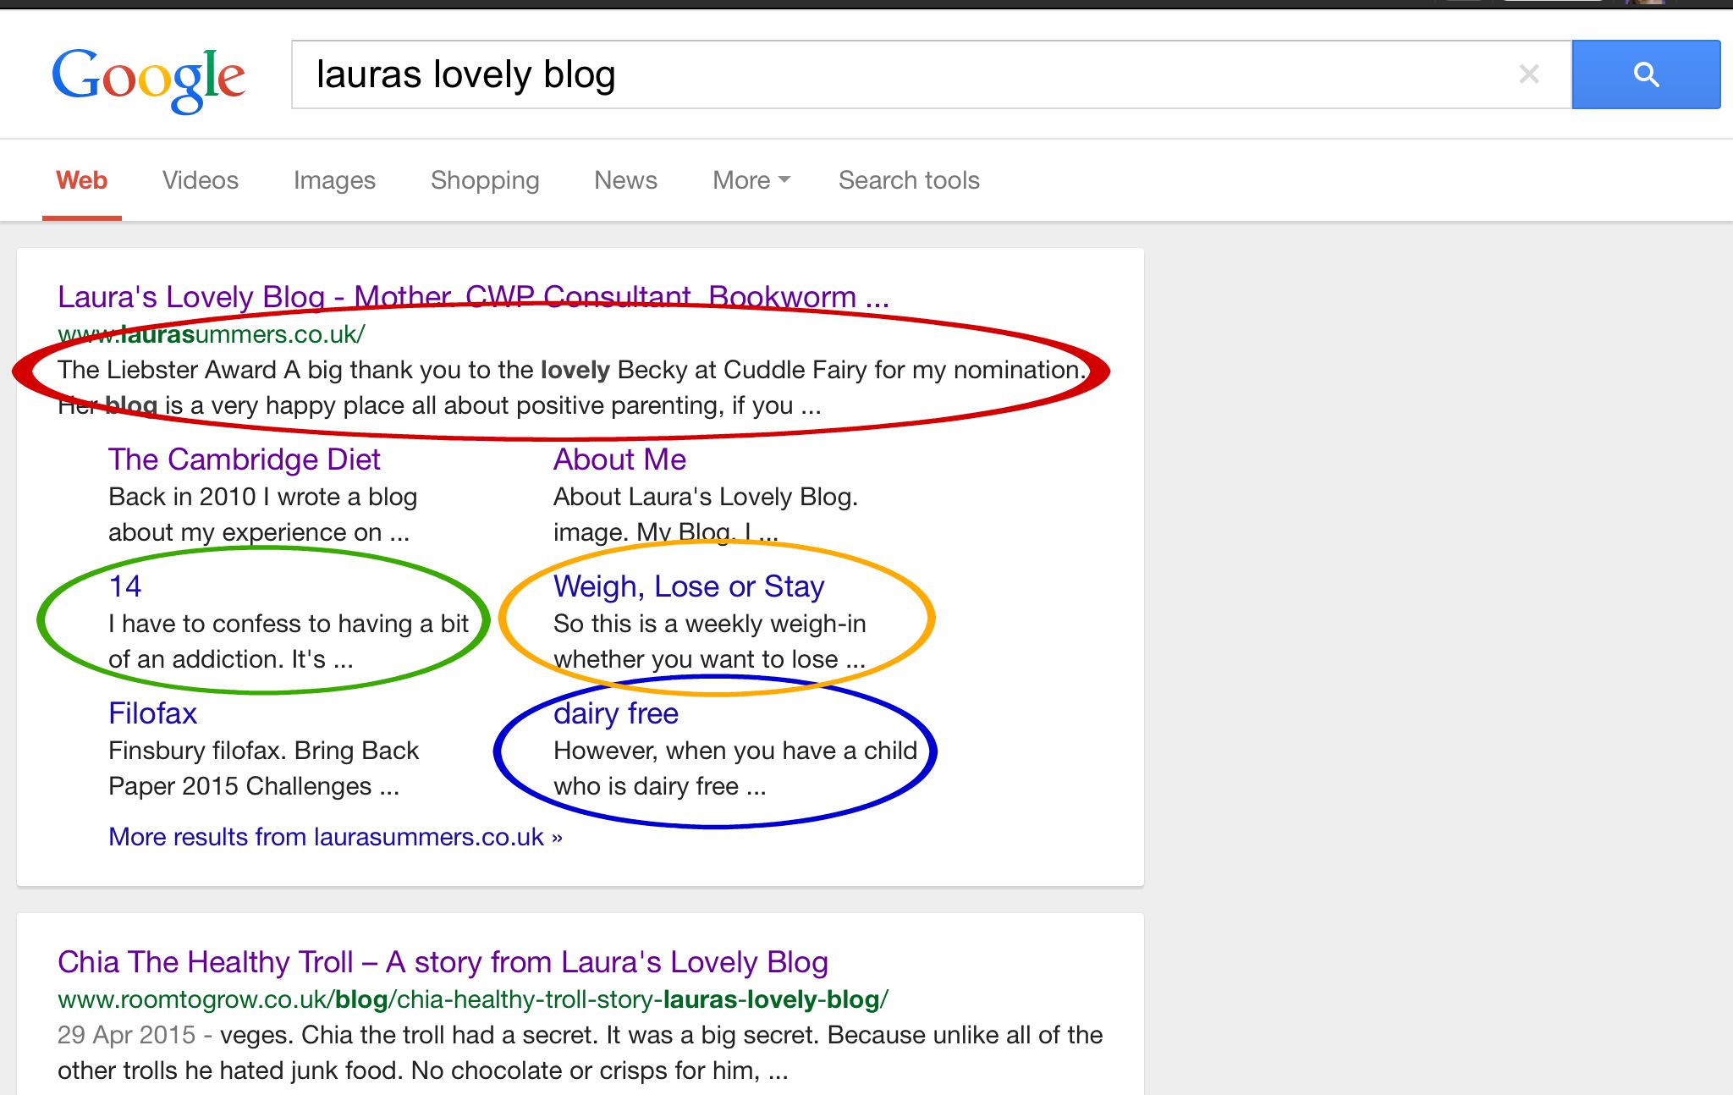Open the dairy free sitelink
The image size is (1733, 1095).
point(616,713)
